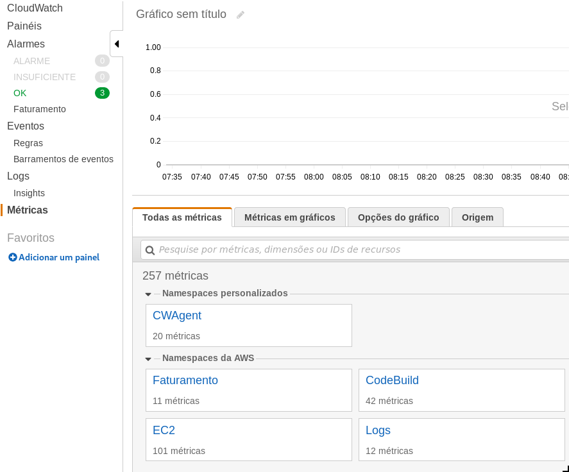Collapse the sidebar with the arrow handle
The width and height of the screenshot is (569, 472).
tap(117, 44)
